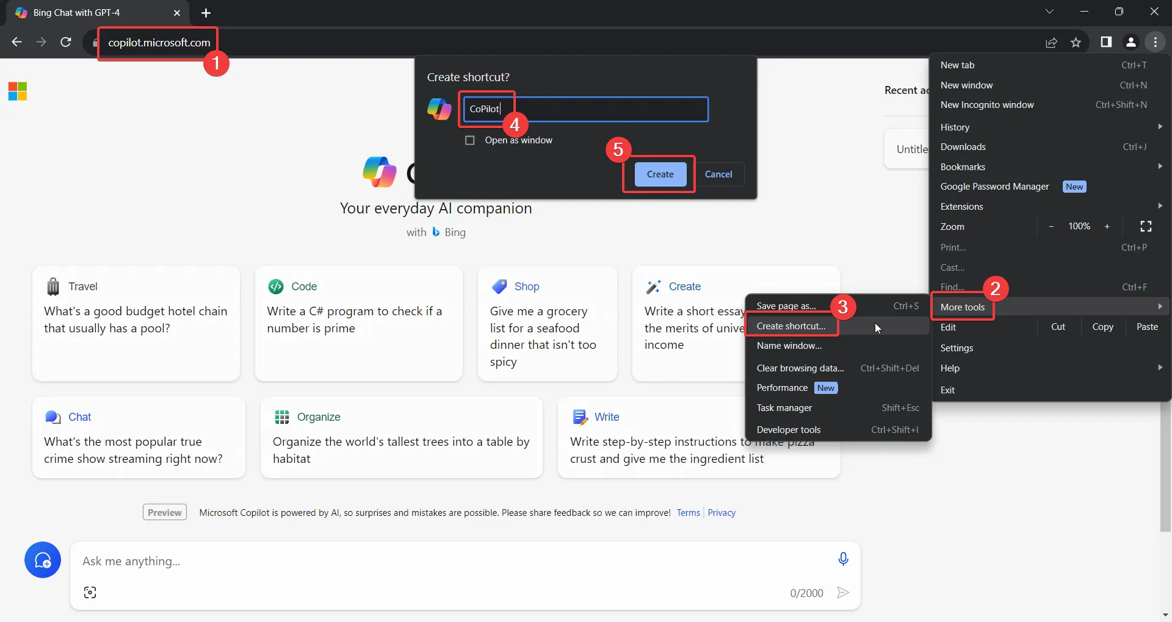The height and width of the screenshot is (622, 1172).
Task: Open Task manager from submenu
Action: tap(837, 408)
